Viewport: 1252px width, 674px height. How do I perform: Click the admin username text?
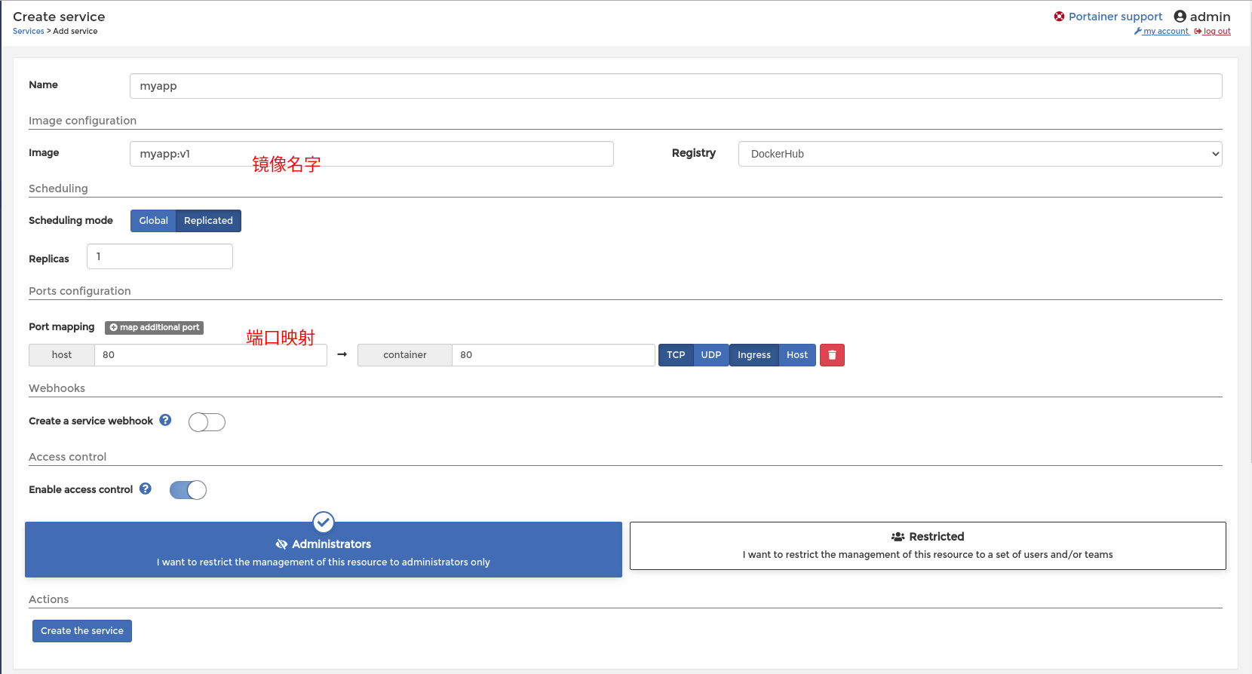(x=1210, y=17)
